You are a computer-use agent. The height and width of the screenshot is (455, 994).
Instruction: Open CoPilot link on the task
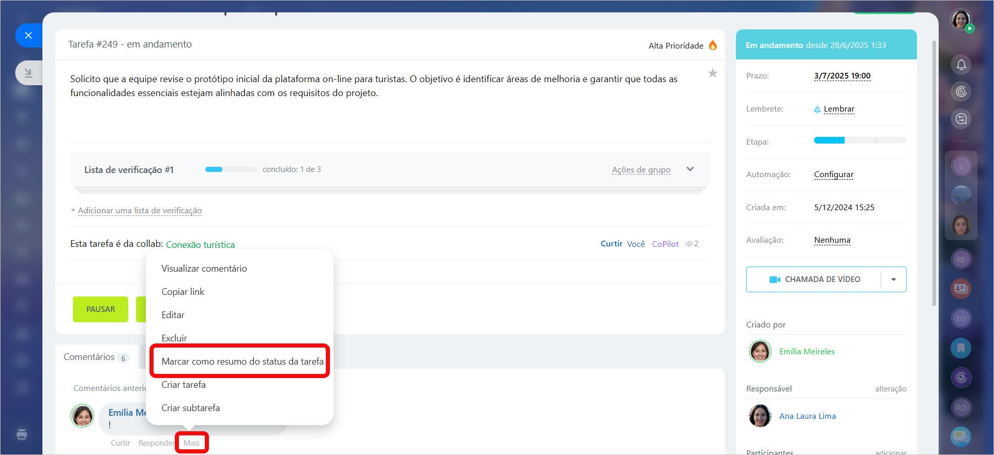click(665, 244)
